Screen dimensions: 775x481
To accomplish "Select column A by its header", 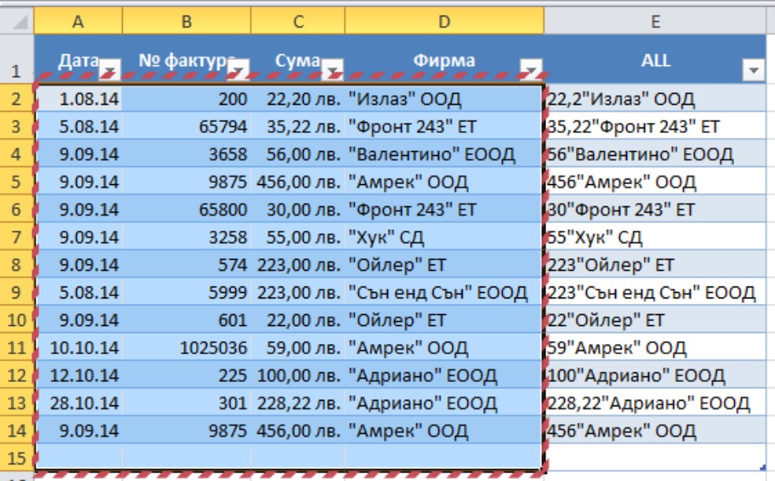I will pos(78,21).
